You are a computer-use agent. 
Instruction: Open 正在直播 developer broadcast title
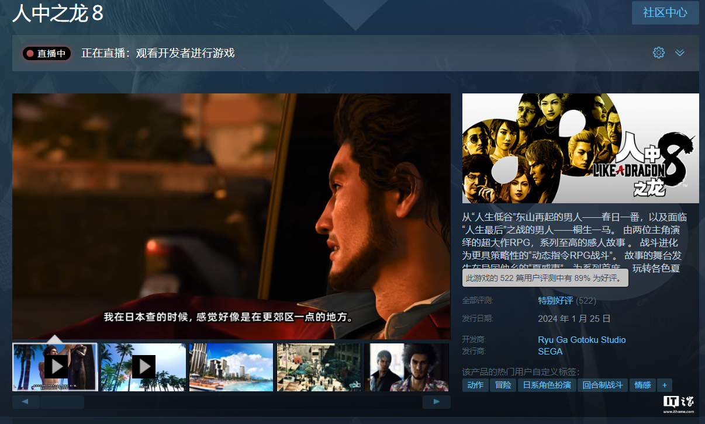[x=158, y=53]
